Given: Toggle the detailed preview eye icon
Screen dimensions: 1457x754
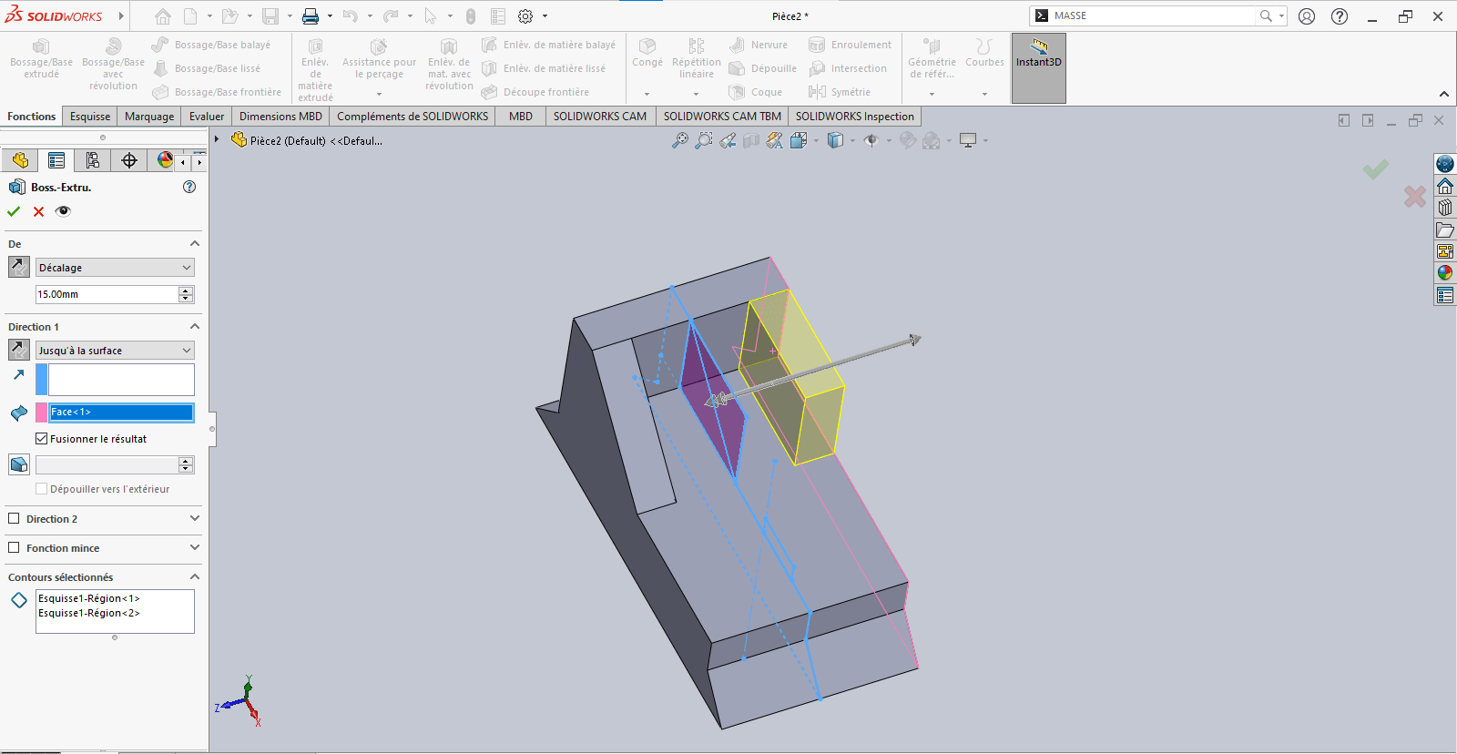Looking at the screenshot, I should point(63,211).
